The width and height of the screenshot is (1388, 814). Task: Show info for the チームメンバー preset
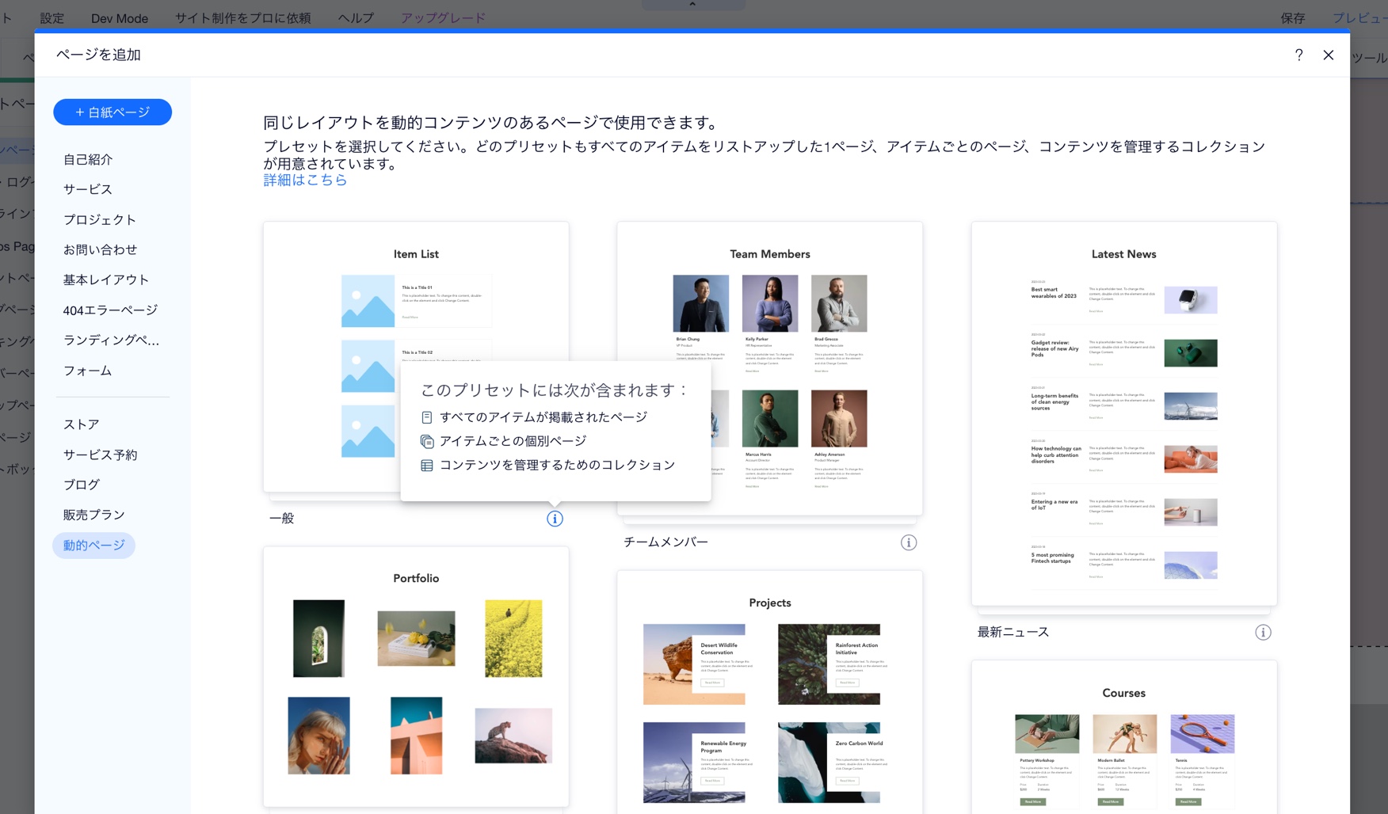click(x=909, y=542)
